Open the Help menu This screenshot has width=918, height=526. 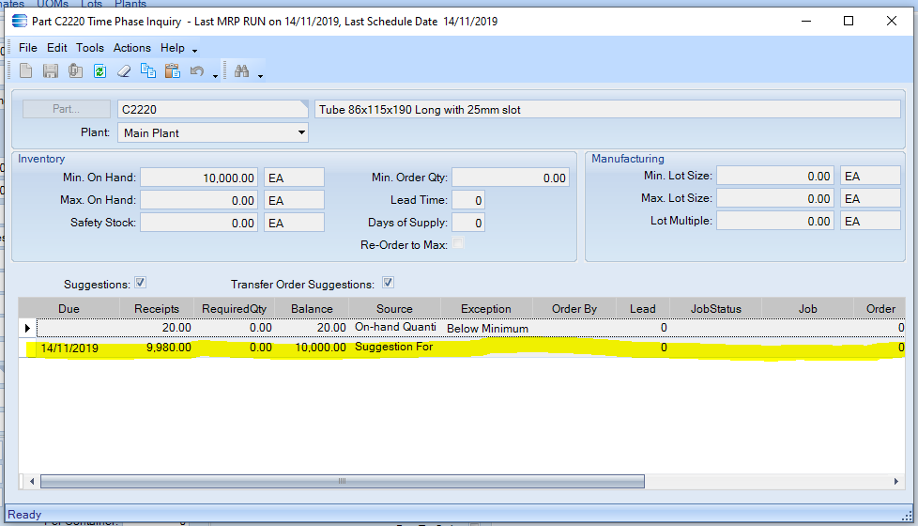[172, 48]
